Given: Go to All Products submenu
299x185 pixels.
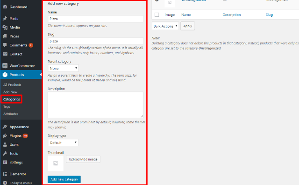Looking at the screenshot, I should click(12, 85).
